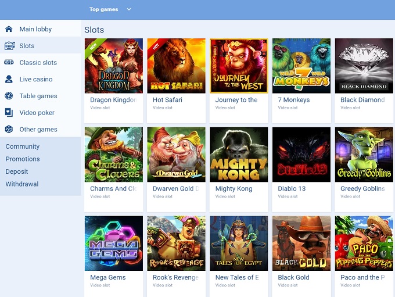Open the Community link
Image resolution: width=395 pixels, height=297 pixels.
tap(23, 146)
